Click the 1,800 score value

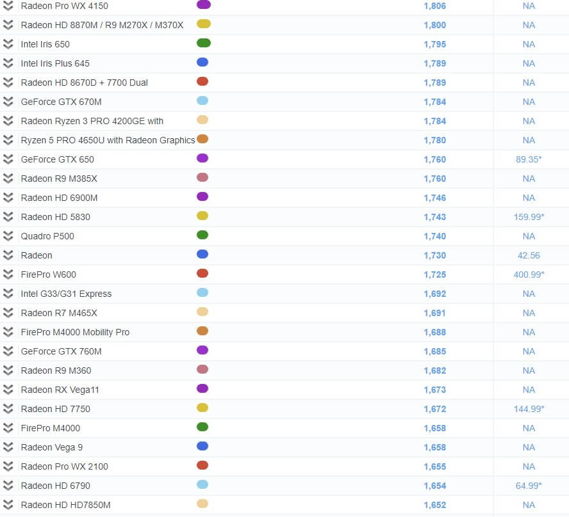pos(434,25)
